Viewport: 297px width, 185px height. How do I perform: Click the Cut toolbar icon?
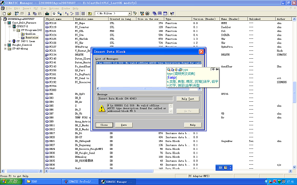29,13
